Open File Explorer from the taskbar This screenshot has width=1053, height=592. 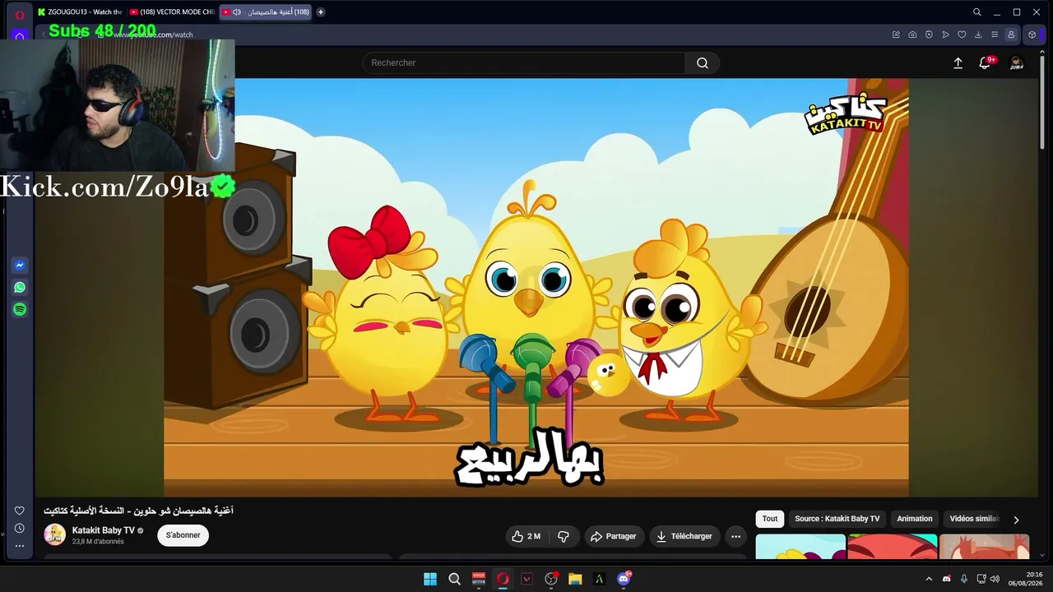coord(575,579)
